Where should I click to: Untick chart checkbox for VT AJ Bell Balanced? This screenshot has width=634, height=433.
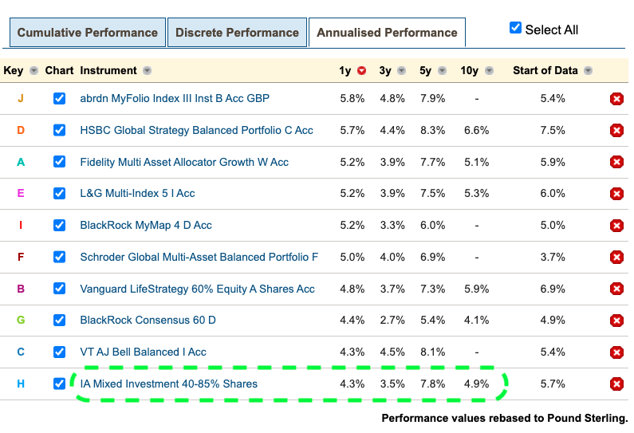coord(59,352)
